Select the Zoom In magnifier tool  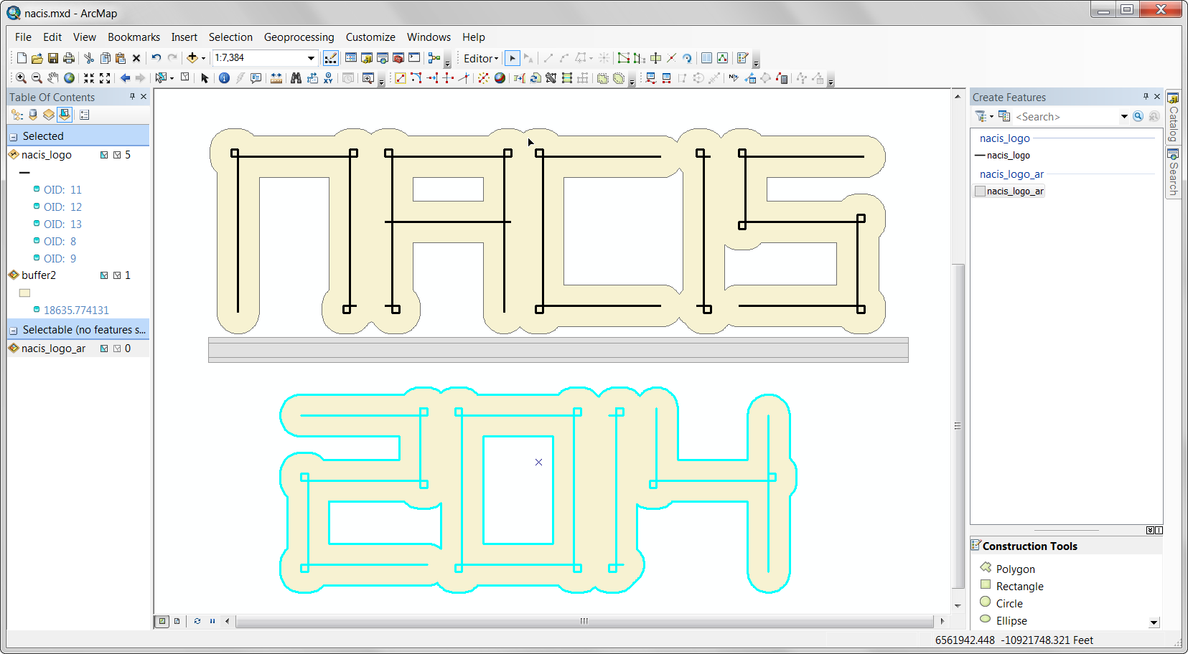click(x=22, y=78)
